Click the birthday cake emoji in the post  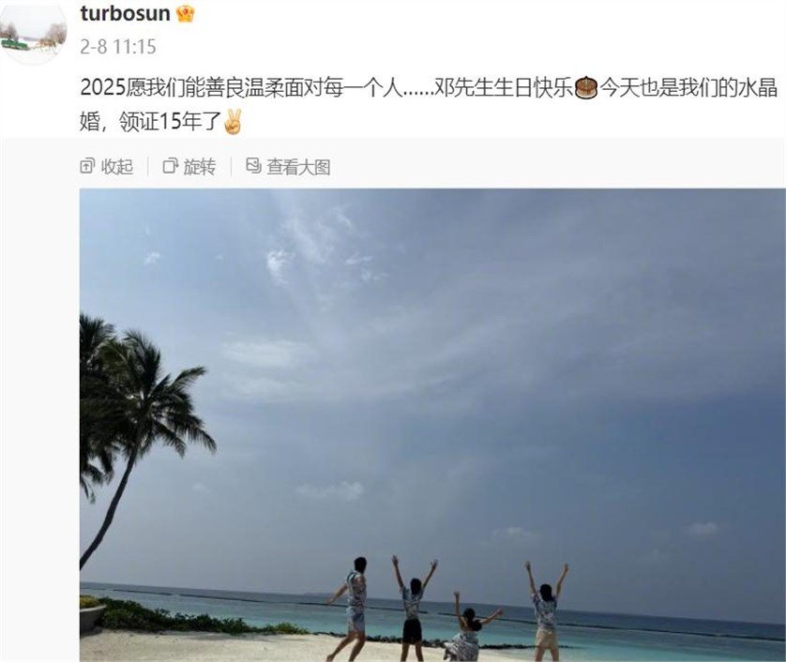(586, 88)
